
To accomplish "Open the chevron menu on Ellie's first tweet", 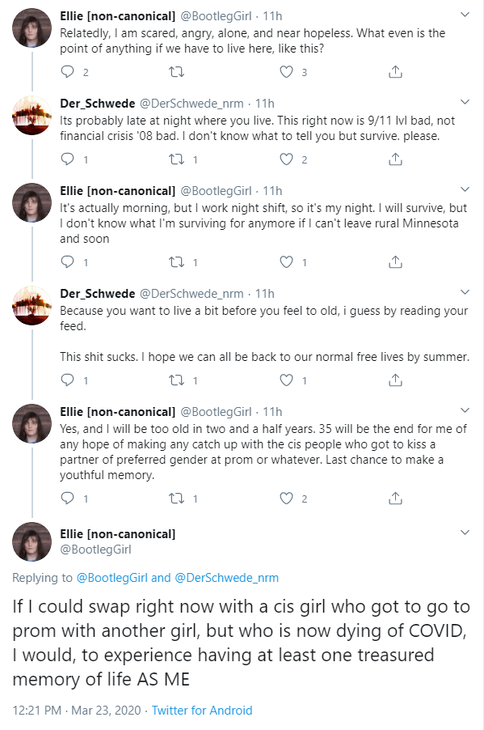I will click(465, 15).
